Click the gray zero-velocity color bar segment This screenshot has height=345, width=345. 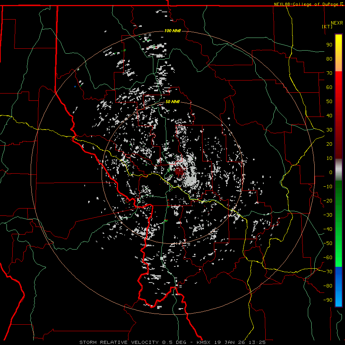coord(338,170)
